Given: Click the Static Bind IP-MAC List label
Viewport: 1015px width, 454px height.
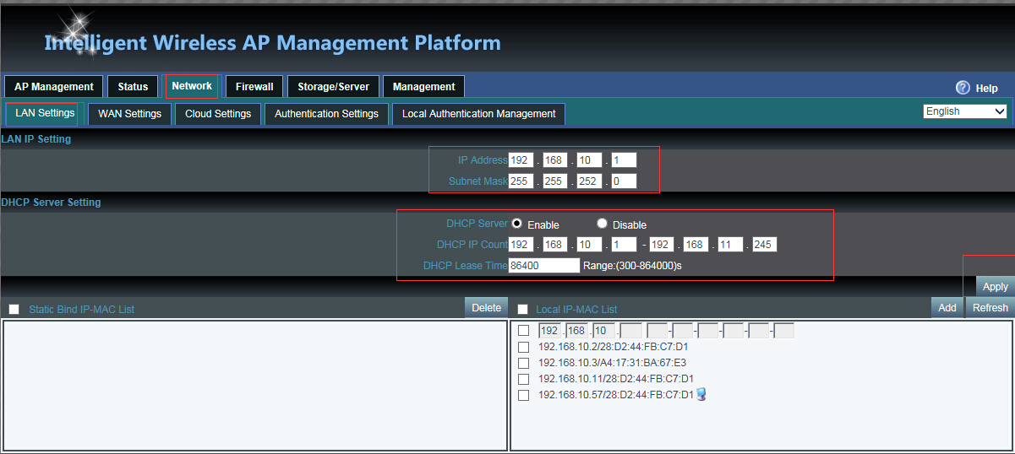Looking at the screenshot, I should pos(81,310).
